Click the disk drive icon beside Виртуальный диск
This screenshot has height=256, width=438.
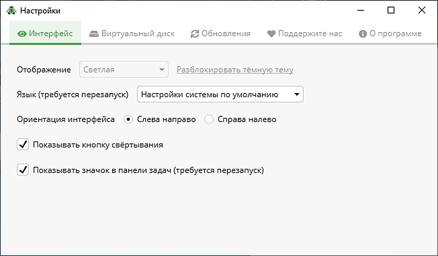coord(94,34)
